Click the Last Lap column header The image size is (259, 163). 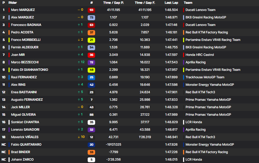171,3
